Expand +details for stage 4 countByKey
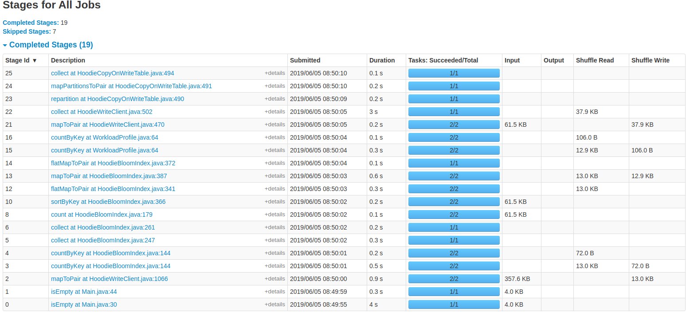Screen dimensions: 686x312 (275, 253)
